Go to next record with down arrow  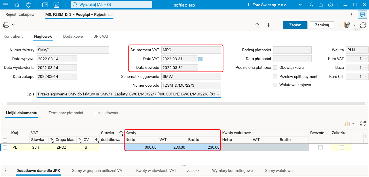[x=268, y=25]
